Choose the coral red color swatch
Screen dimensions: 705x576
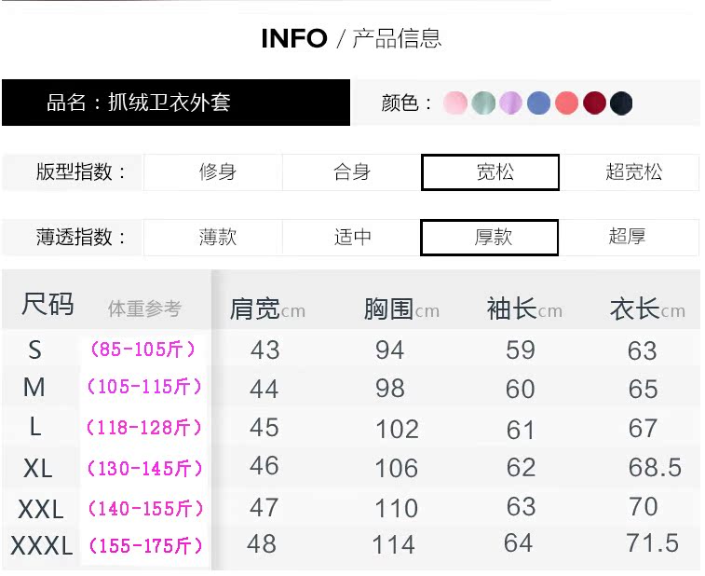pyautogui.click(x=566, y=103)
